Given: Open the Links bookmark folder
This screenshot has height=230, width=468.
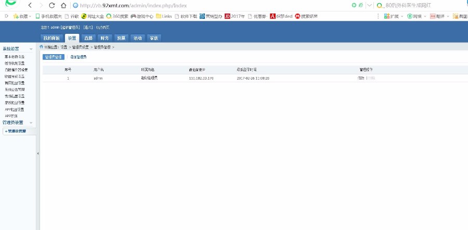Looking at the screenshot, I should coord(164,17).
